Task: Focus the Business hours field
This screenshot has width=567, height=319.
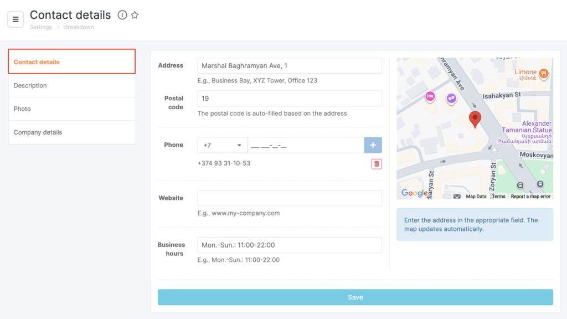Action: (290, 245)
